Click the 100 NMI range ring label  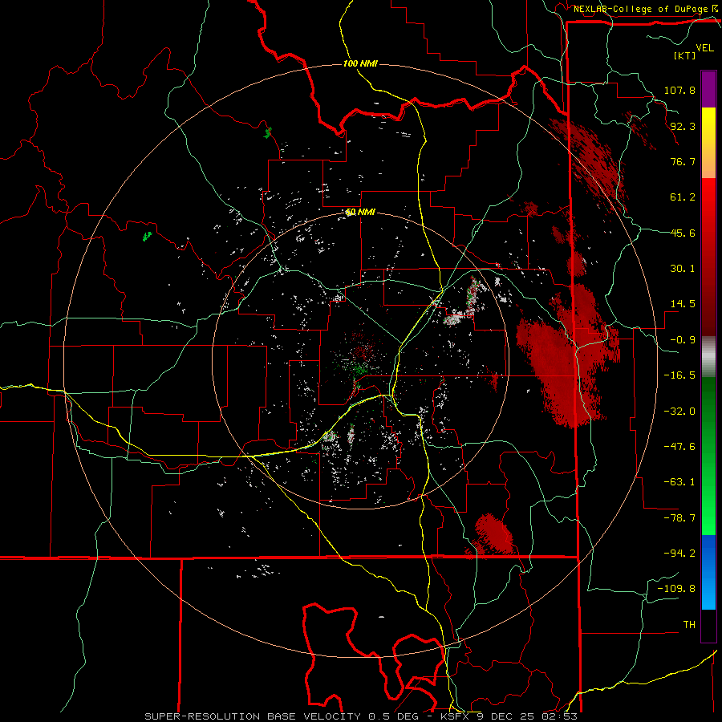(x=360, y=63)
